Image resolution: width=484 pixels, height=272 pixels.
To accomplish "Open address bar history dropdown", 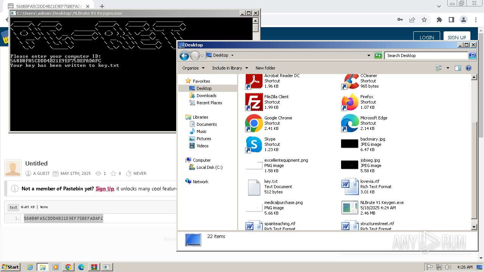I will click(369, 56).
